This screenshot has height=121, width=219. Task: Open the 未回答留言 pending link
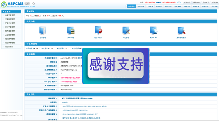[32, 48]
